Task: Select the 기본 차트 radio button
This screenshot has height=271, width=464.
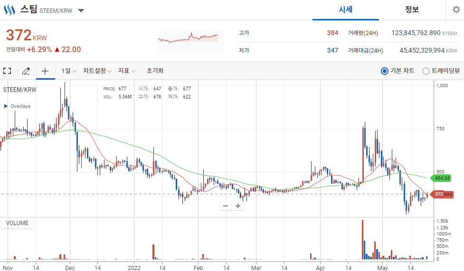Action: pyautogui.click(x=384, y=71)
